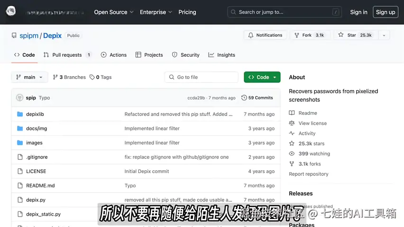Open the 'fix: replace gitignore' commit message
404x227 pixels.
tap(176, 157)
